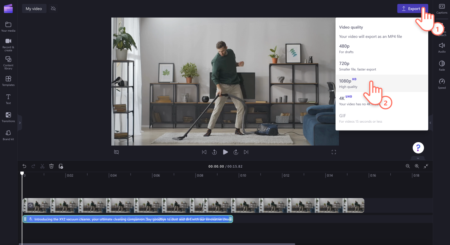Expand the left sidebar panel arrow

(x=20, y=123)
